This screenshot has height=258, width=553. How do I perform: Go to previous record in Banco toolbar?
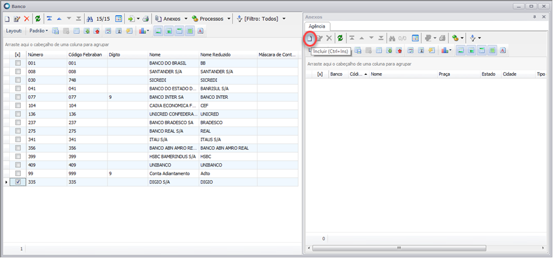[x=59, y=18]
